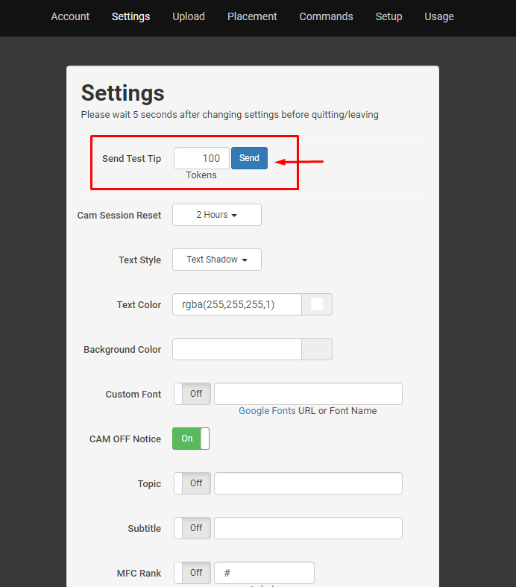Click the Custom Font name input field
This screenshot has height=587, width=516.
[x=308, y=394]
